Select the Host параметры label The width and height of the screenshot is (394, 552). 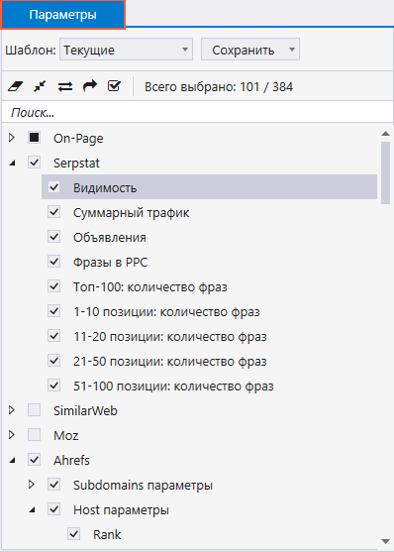click(121, 510)
